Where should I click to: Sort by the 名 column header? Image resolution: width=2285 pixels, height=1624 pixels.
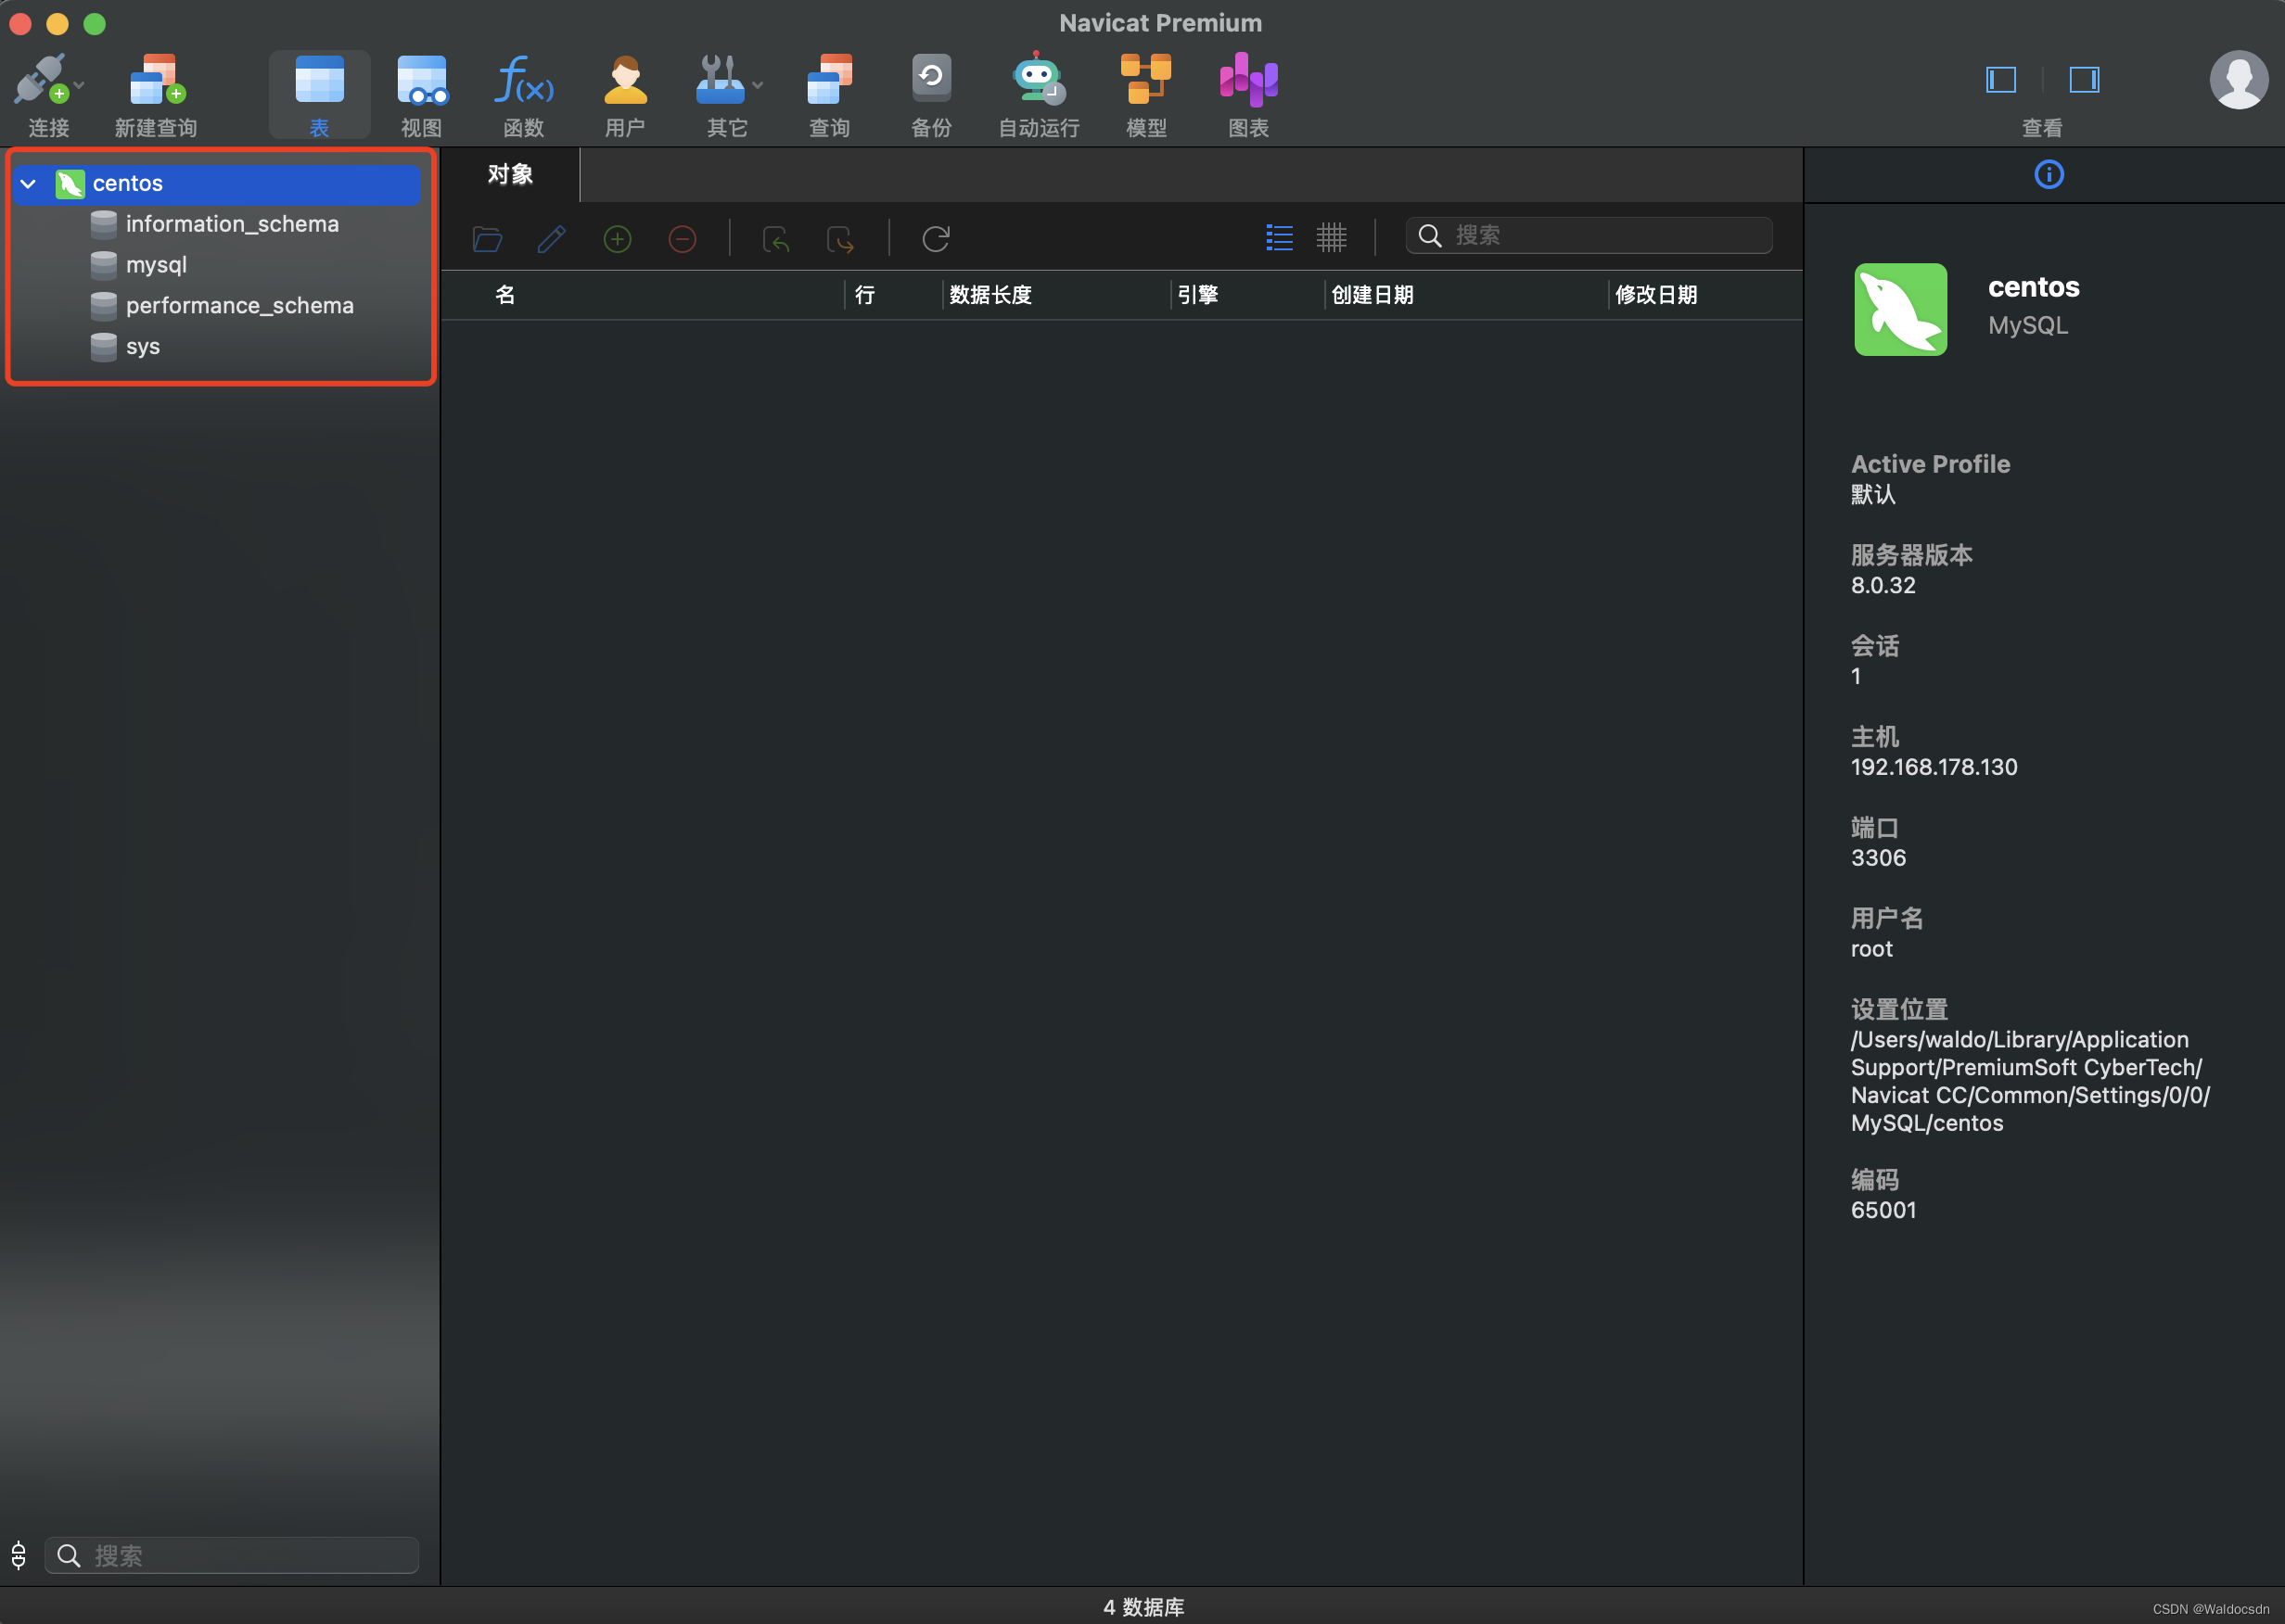click(505, 295)
